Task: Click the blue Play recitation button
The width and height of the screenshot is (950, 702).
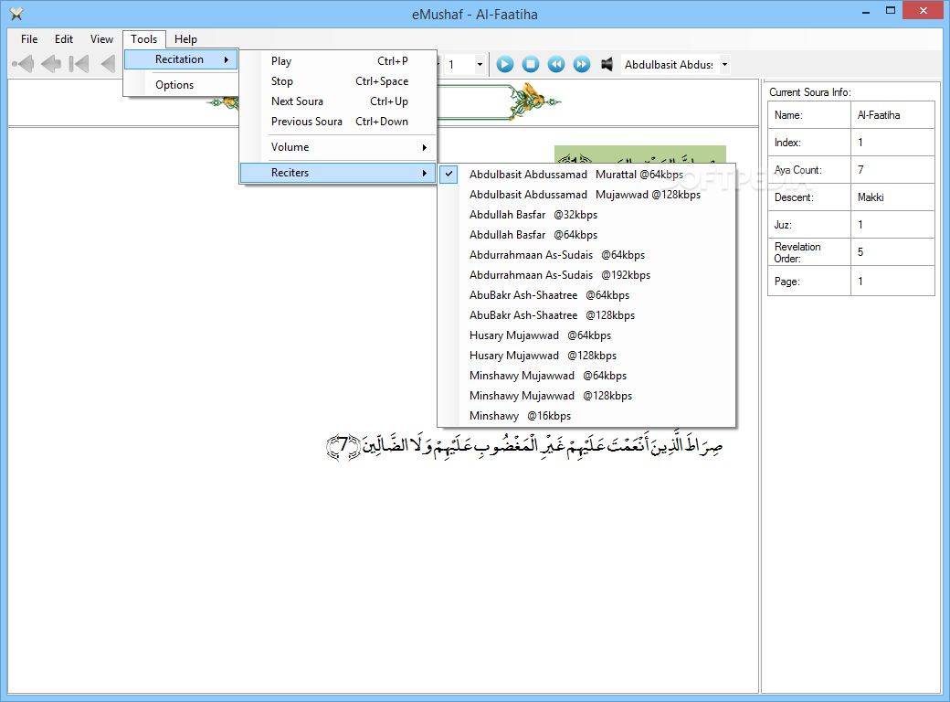Action: (x=504, y=64)
